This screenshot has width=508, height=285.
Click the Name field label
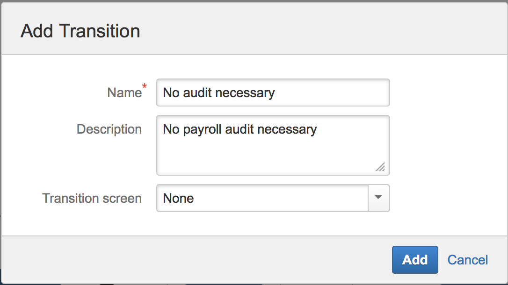(x=124, y=93)
